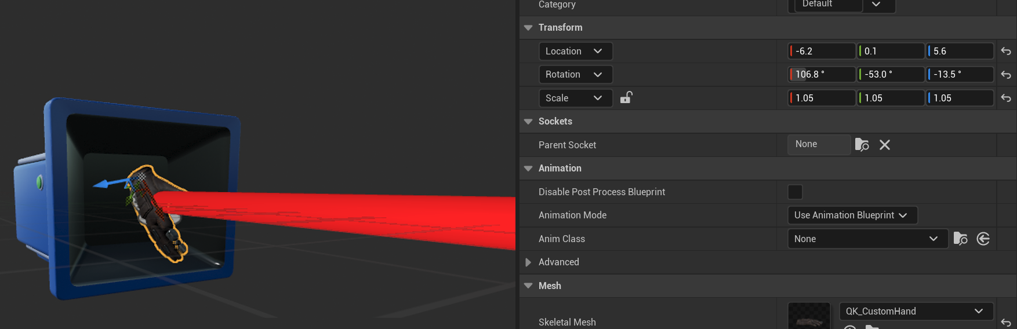Open the Location type dropdown
Screen dimensions: 1017x329
coord(575,51)
